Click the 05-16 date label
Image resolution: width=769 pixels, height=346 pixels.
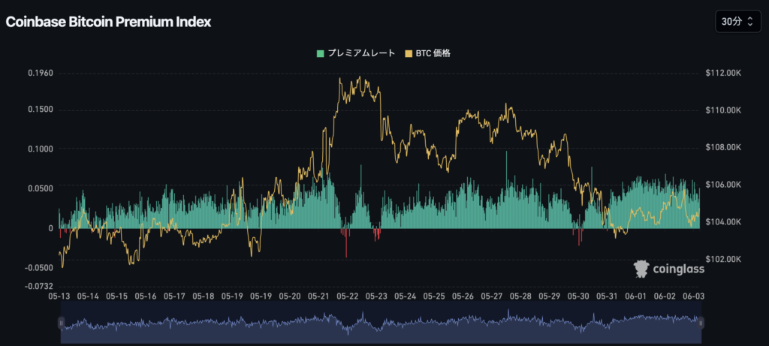coord(146,296)
